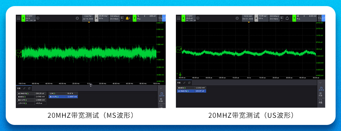Viewport: 341px width, 131px height.
Task: Select the highlighted -1.4097 mV minimum measurement
Action: pos(63,97)
